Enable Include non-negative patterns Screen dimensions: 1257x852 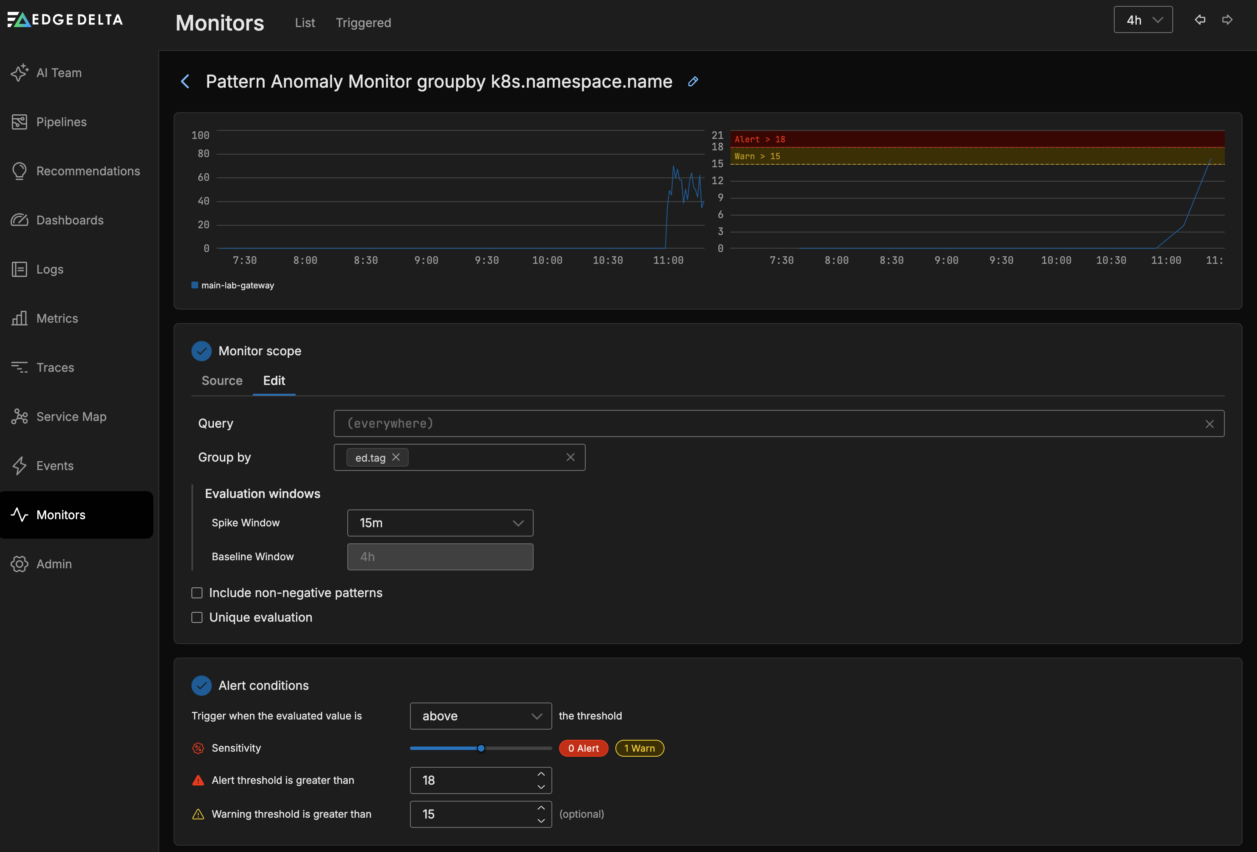[x=197, y=593]
